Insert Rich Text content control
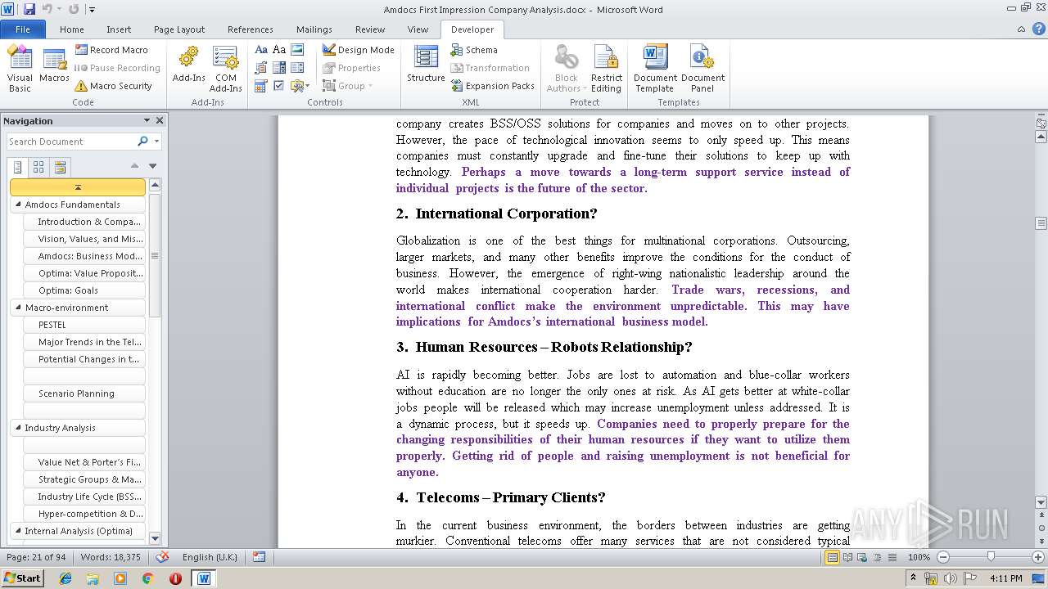The width and height of the screenshot is (1048, 589). [261, 50]
